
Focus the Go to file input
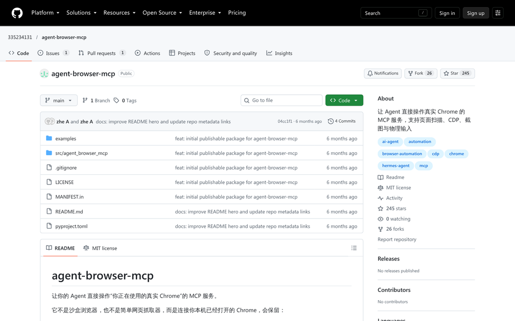click(282, 100)
